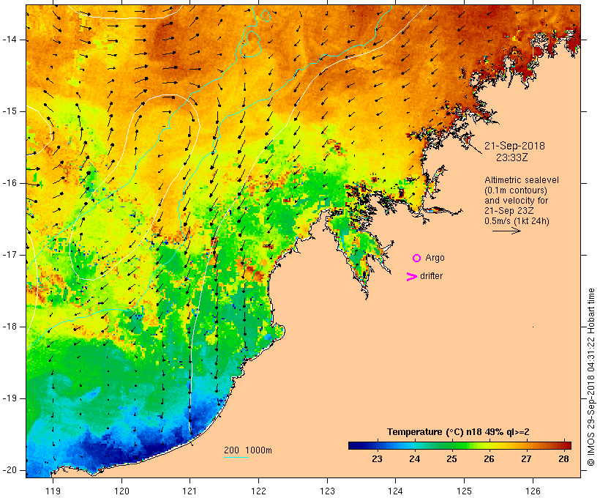Click the 'Altimetric sealevel' caption text

[522, 180]
